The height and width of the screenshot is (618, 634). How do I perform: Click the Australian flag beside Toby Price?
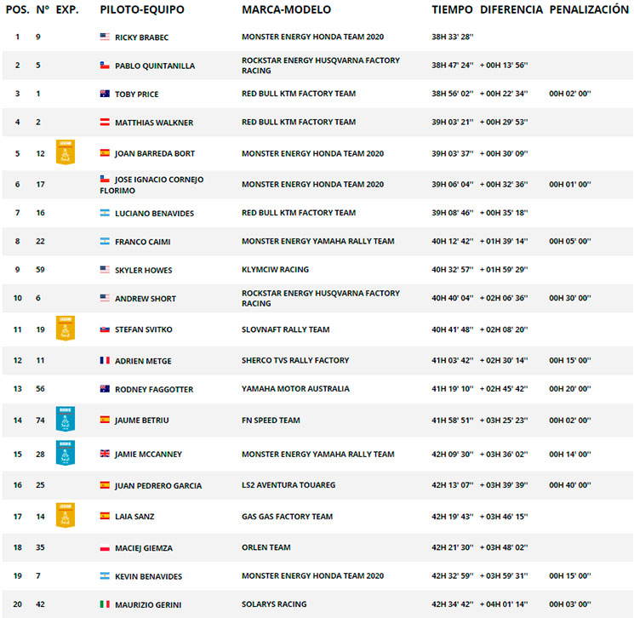point(105,94)
